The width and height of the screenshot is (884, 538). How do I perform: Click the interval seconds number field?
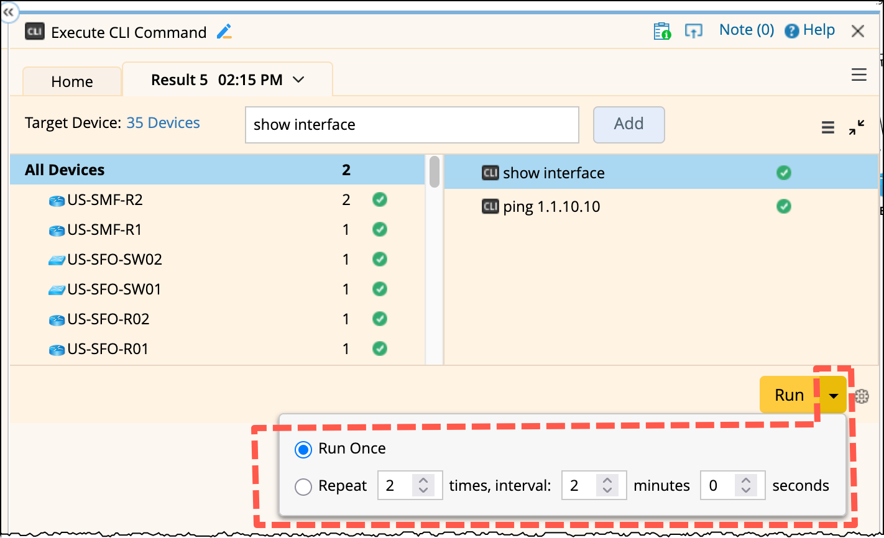732,486
